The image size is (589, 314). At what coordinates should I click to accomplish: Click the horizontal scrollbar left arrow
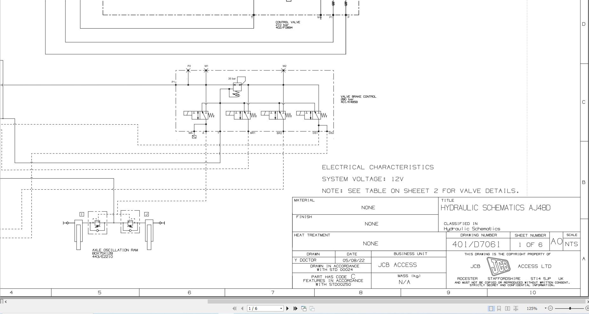(x=6, y=302)
